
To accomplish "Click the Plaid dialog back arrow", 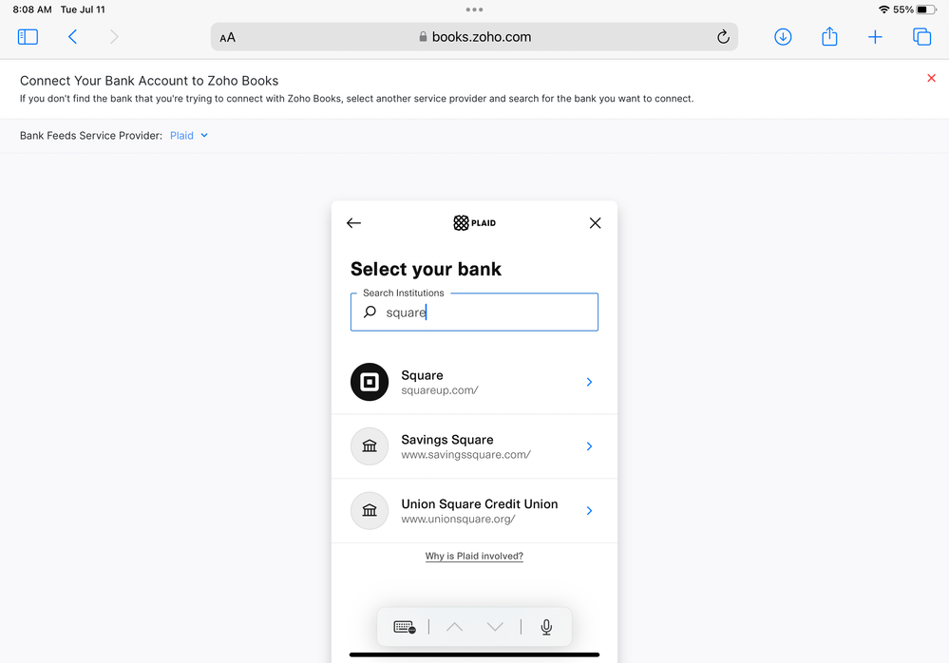I will click(353, 223).
